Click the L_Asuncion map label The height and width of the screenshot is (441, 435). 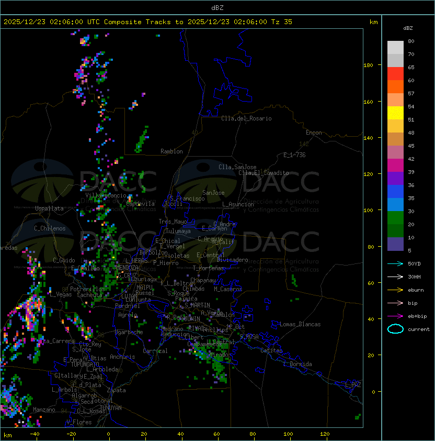coord(238,204)
